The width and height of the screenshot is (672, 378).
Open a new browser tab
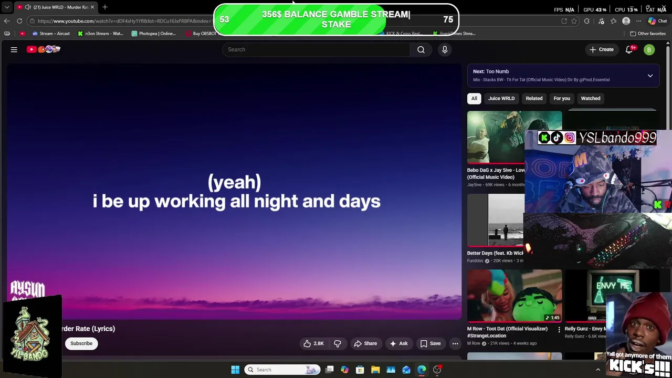[105, 7]
